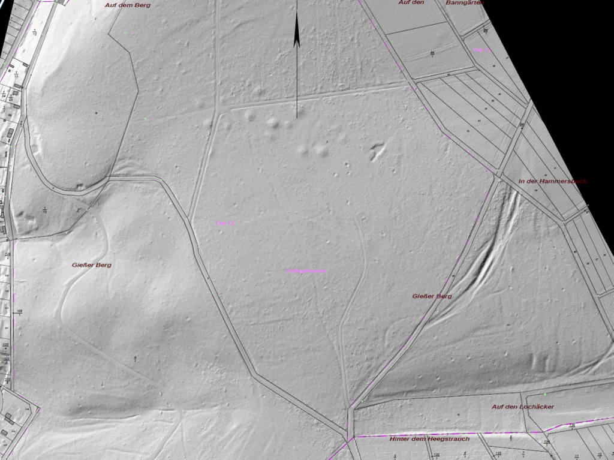Image resolution: width=614 pixels, height=460 pixels.
Task: Select parcel number 5/13 on western edge
Action: (x=45, y=210)
